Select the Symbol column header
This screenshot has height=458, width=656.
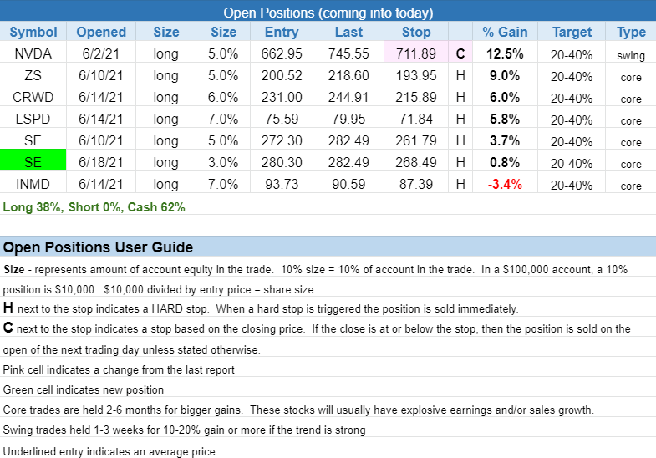tap(33, 32)
